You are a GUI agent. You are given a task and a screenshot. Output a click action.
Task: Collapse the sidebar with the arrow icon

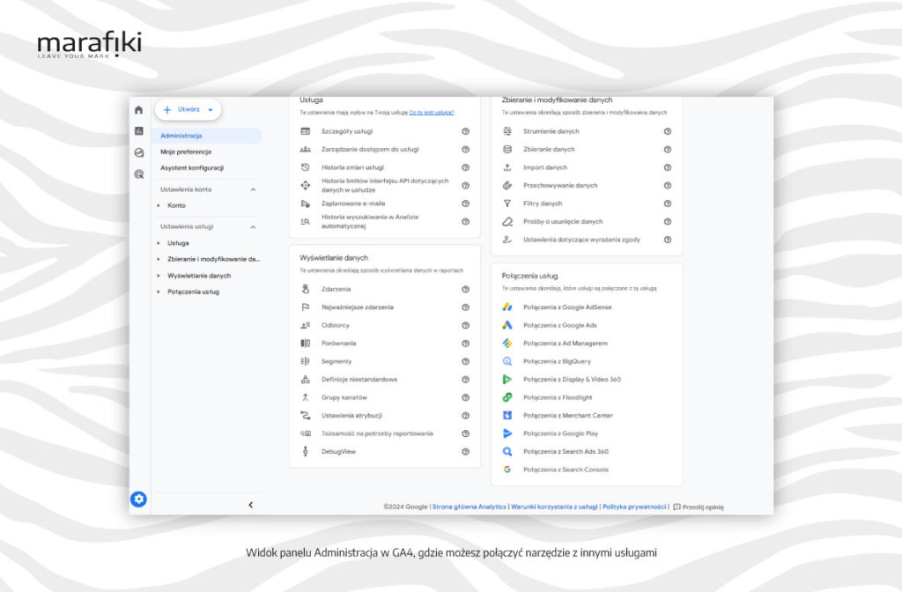point(251,505)
